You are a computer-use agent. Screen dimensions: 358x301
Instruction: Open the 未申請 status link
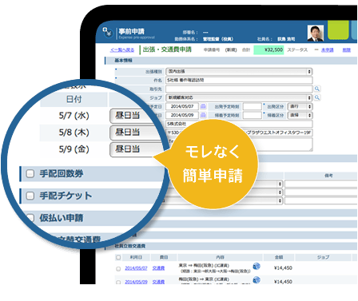(x=327, y=50)
